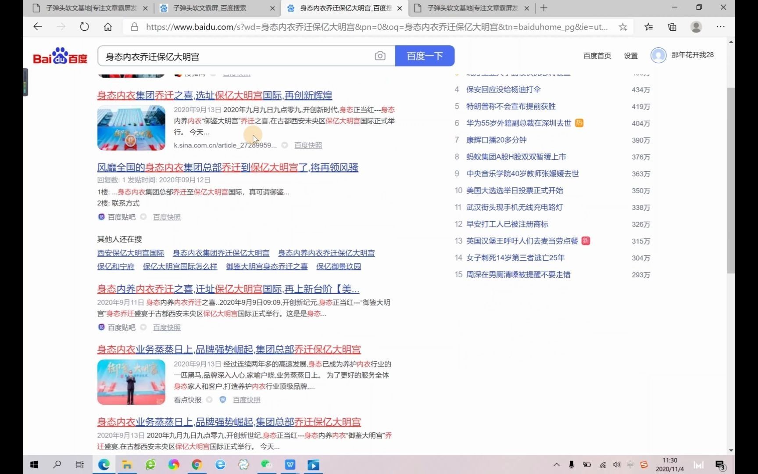Open Baidu 设置 menu
Image resolution: width=758 pixels, height=474 pixels.
(631, 56)
